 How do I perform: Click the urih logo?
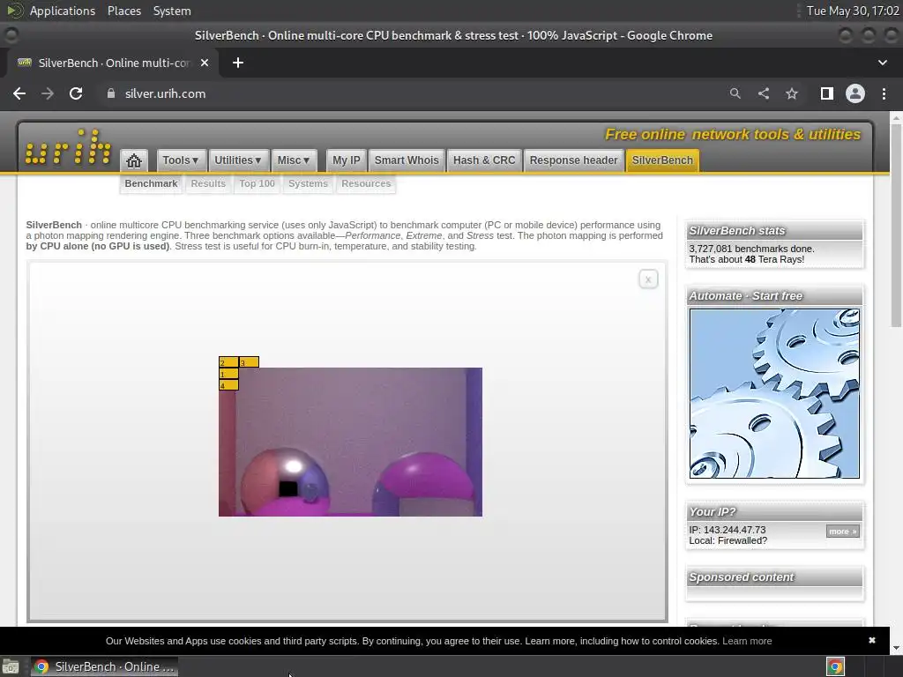pyautogui.click(x=68, y=147)
